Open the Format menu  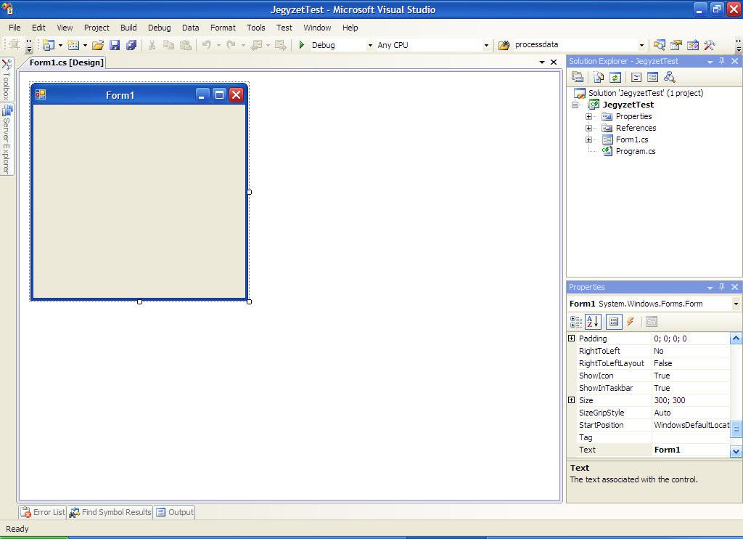click(223, 28)
